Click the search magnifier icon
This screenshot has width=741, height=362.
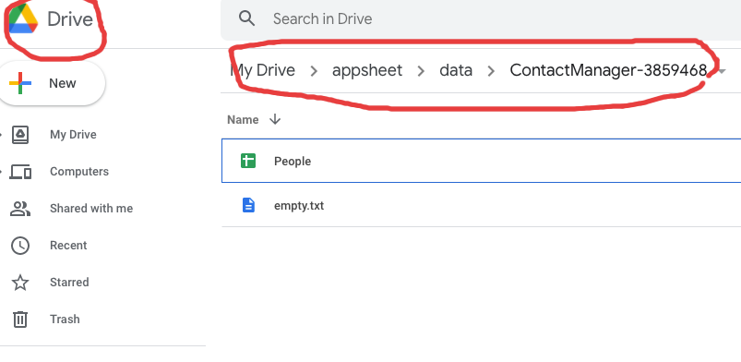[246, 18]
